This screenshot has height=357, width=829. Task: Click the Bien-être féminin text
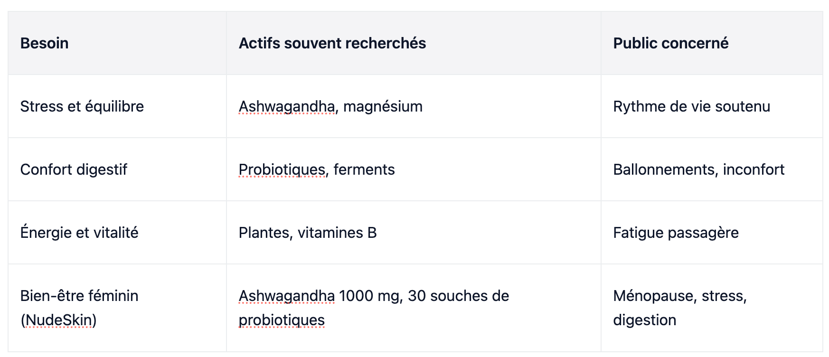click(x=79, y=296)
